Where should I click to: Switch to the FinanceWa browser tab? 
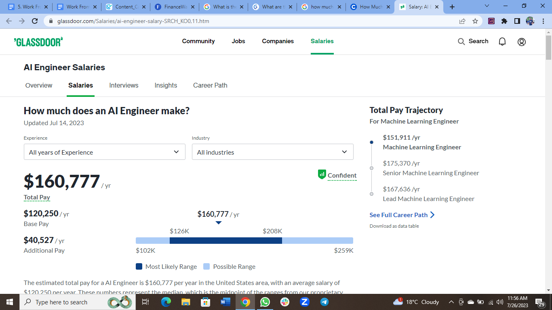[x=174, y=7]
